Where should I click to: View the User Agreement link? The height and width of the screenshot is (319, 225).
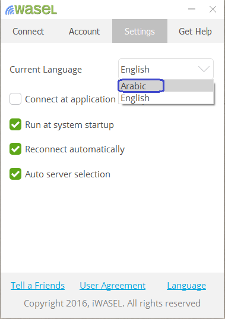(x=113, y=286)
